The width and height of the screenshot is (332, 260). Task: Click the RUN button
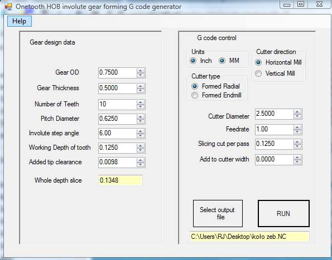coord(283,214)
